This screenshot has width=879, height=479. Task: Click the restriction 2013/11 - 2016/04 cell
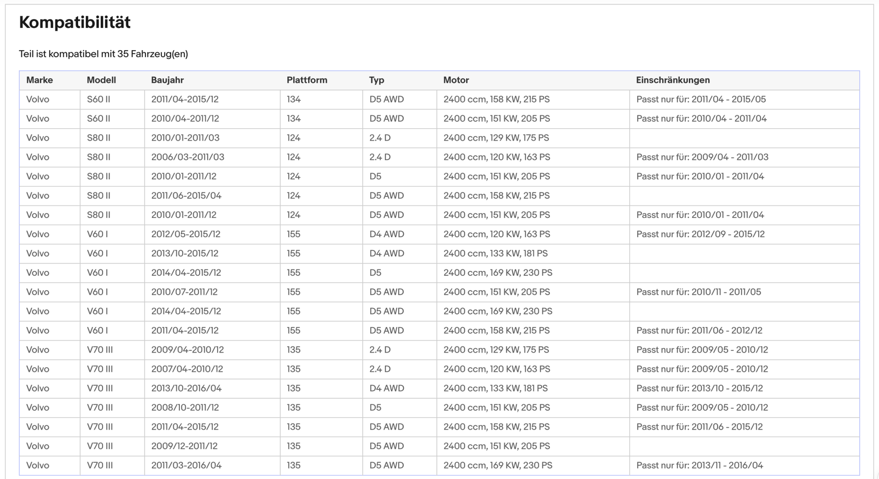[x=744, y=465]
